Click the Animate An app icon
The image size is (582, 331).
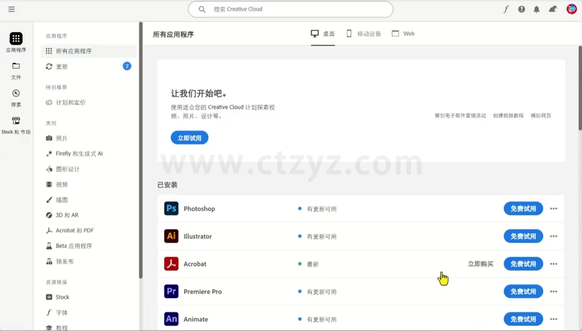tap(171, 319)
